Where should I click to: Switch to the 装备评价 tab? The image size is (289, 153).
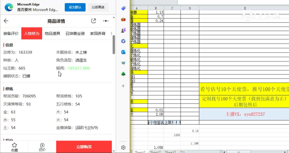11,33
